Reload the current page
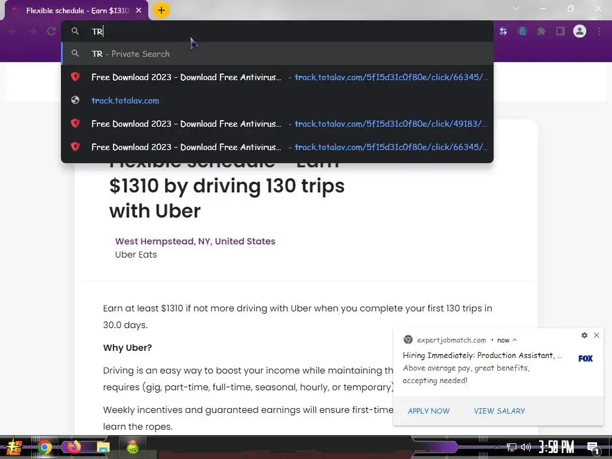This screenshot has width=612, height=459. (x=51, y=31)
